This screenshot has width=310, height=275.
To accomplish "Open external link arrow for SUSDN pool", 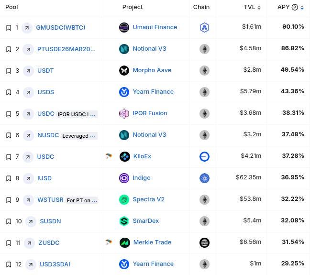I will 31,221.
